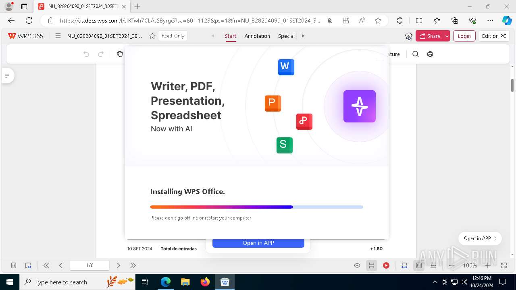Click the WPS AI purple icon
The image size is (516, 290).
tap(360, 106)
